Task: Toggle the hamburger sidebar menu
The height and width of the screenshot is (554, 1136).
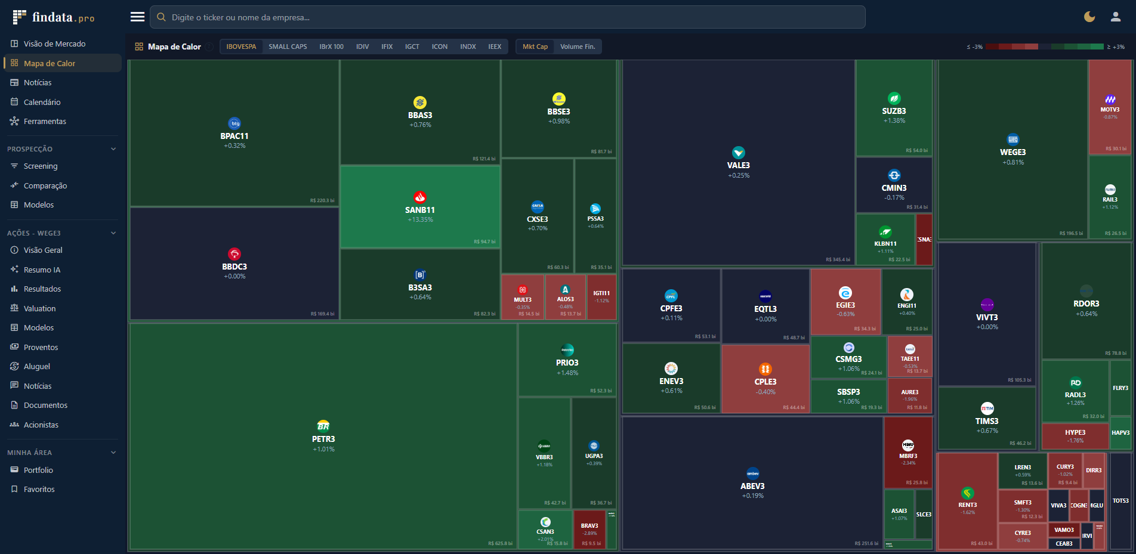Action: [137, 17]
